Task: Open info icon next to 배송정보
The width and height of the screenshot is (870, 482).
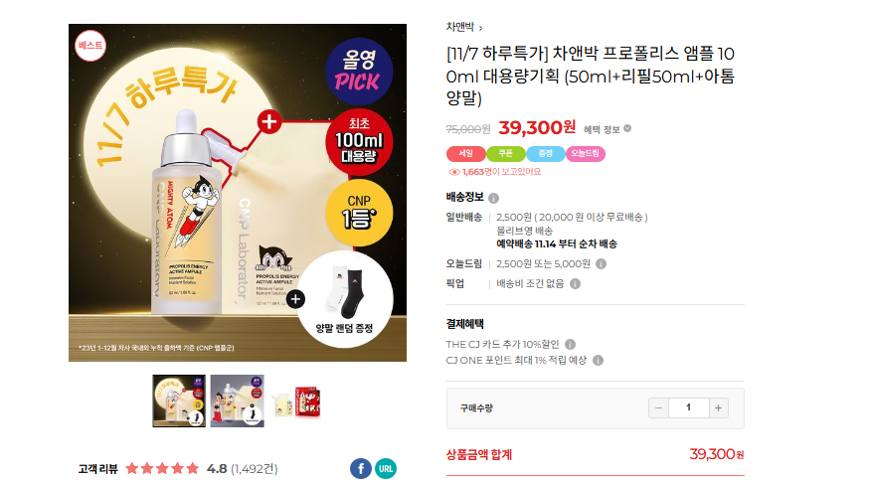Action: pos(494,198)
